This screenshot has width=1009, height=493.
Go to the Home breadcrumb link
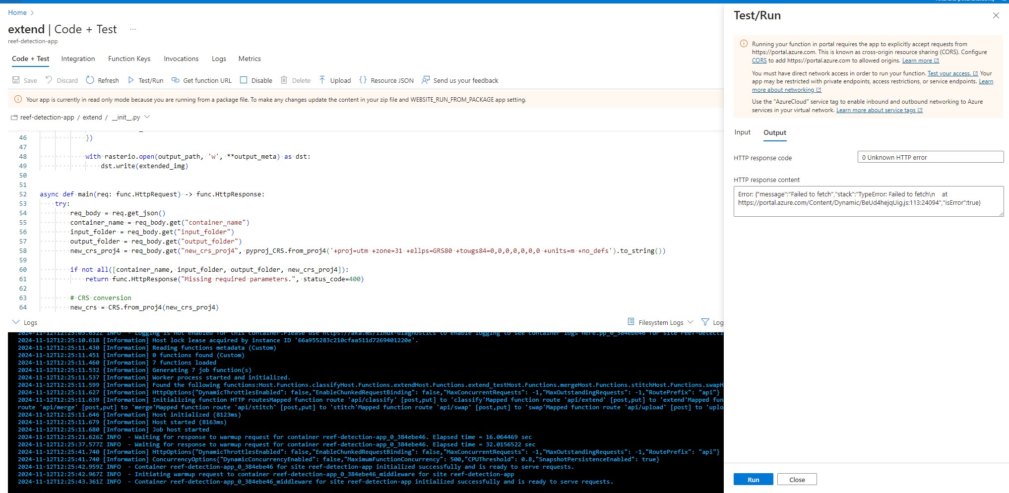[17, 13]
